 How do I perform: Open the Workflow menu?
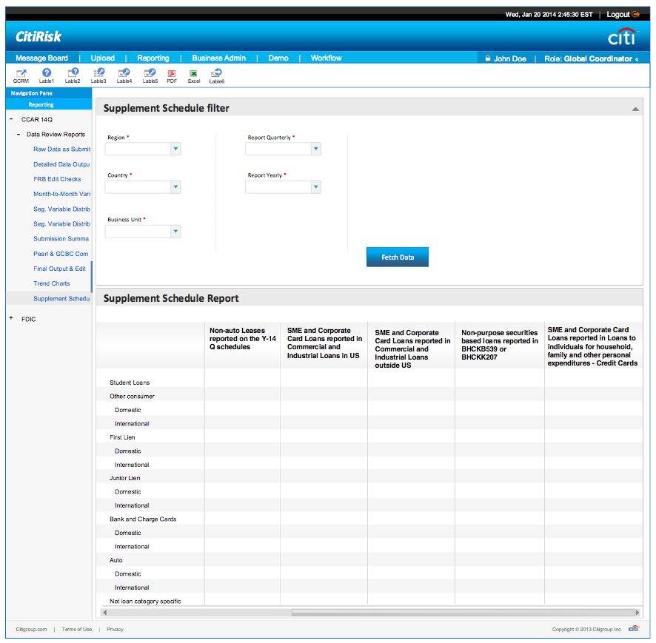click(x=326, y=58)
